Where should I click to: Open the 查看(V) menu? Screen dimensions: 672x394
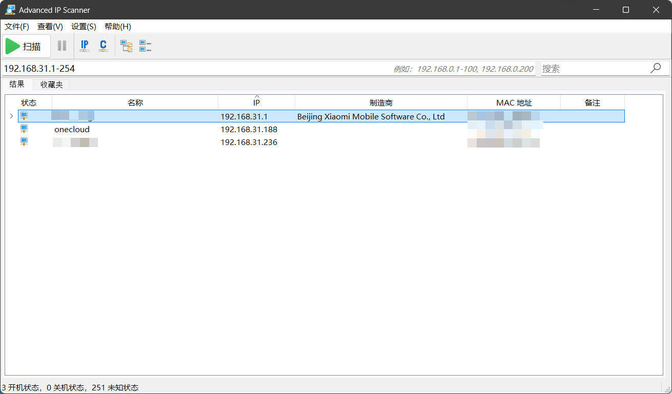[x=50, y=27]
